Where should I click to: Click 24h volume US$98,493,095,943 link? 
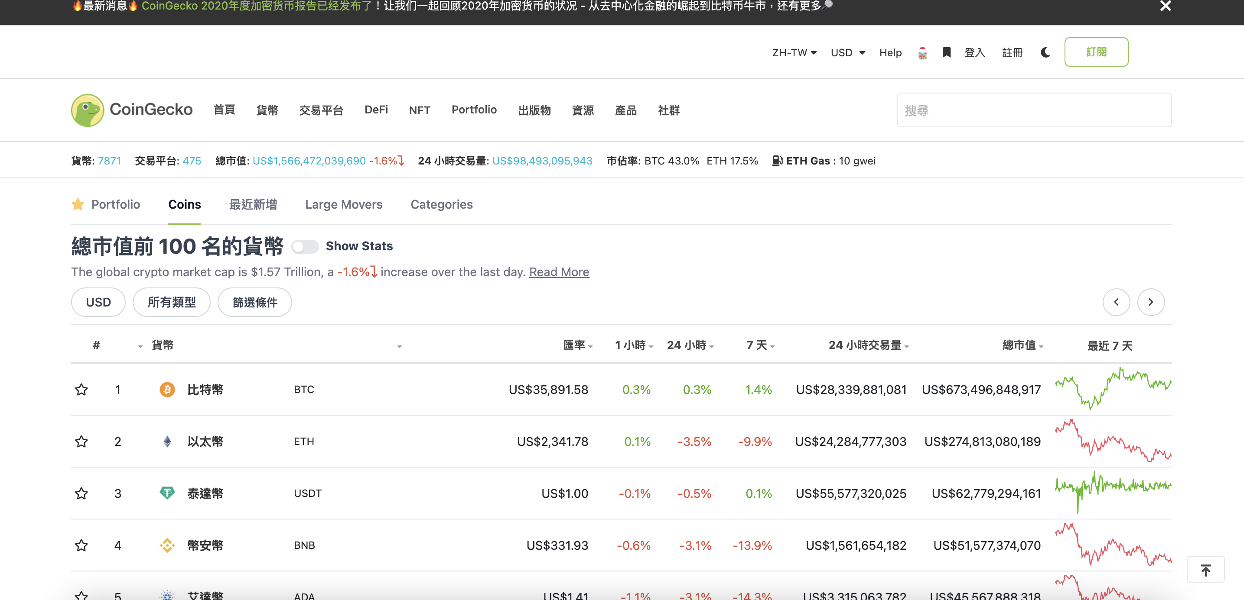(542, 161)
